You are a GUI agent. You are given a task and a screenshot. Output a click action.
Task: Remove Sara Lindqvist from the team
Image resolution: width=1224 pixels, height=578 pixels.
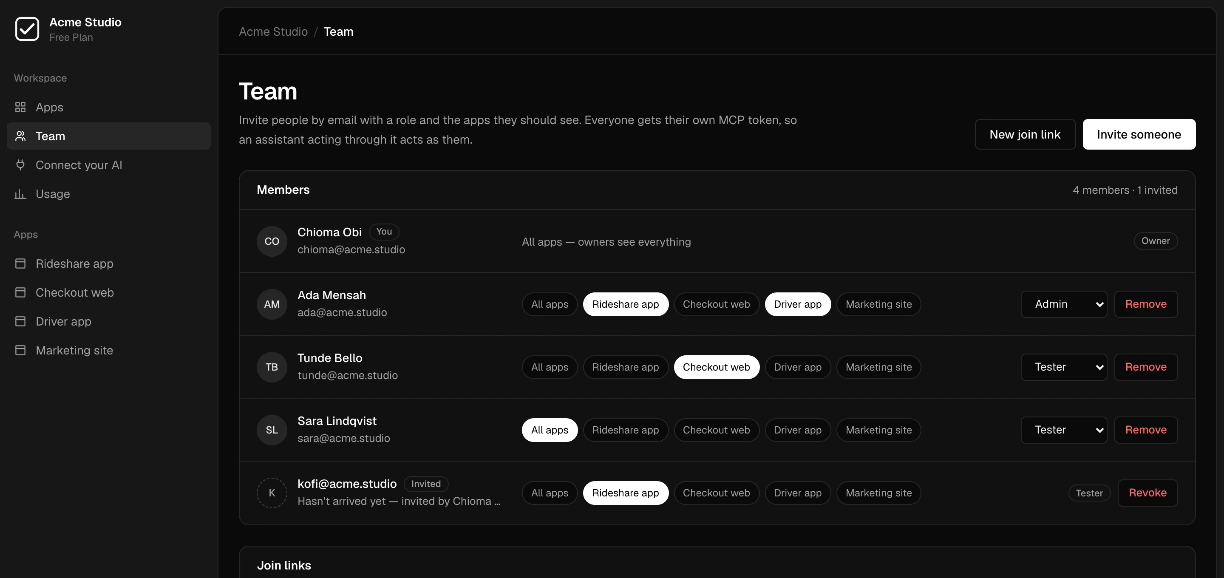(x=1146, y=430)
